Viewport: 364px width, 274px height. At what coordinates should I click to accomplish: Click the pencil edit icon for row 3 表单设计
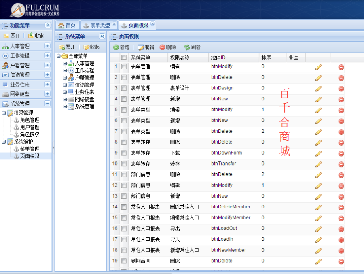pos(319,89)
